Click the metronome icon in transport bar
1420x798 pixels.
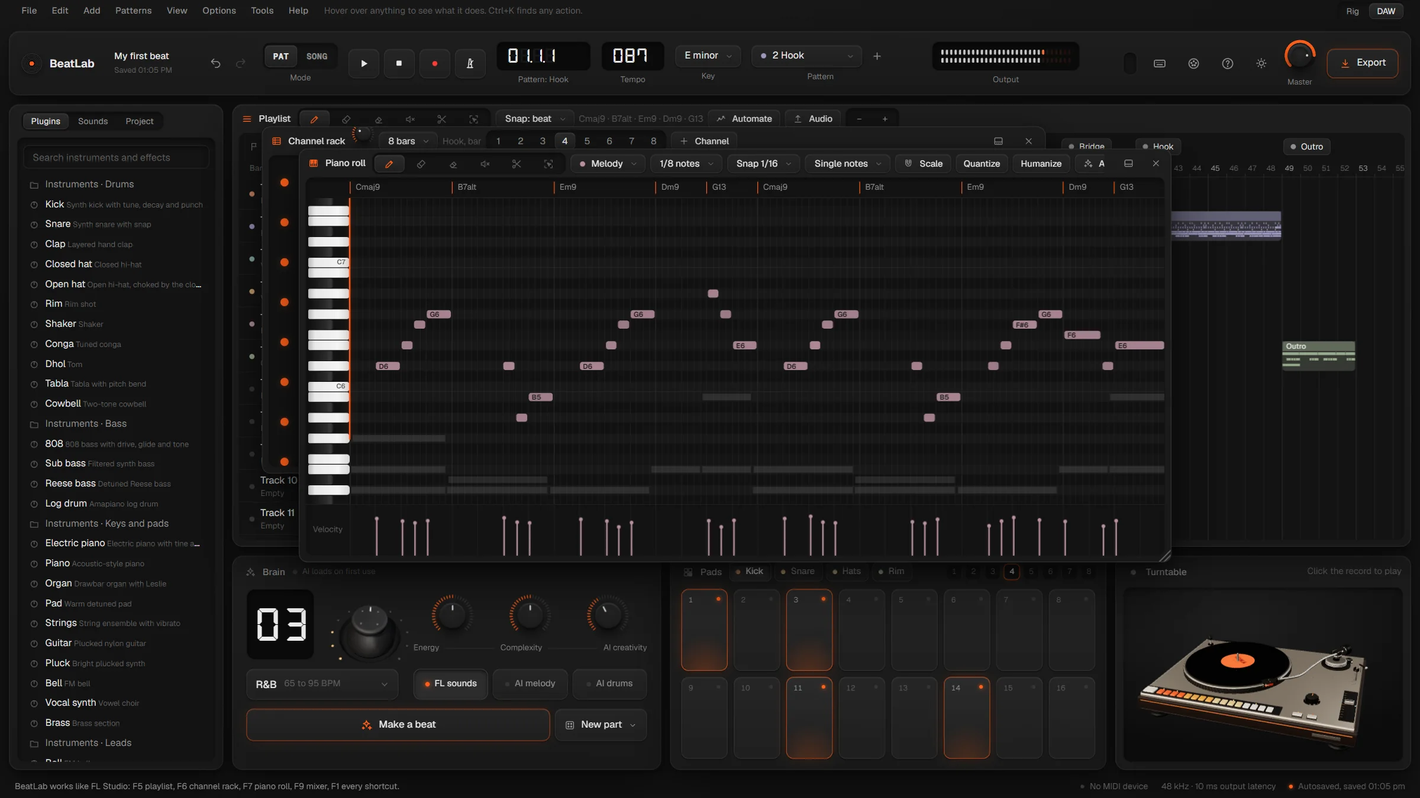(470, 63)
